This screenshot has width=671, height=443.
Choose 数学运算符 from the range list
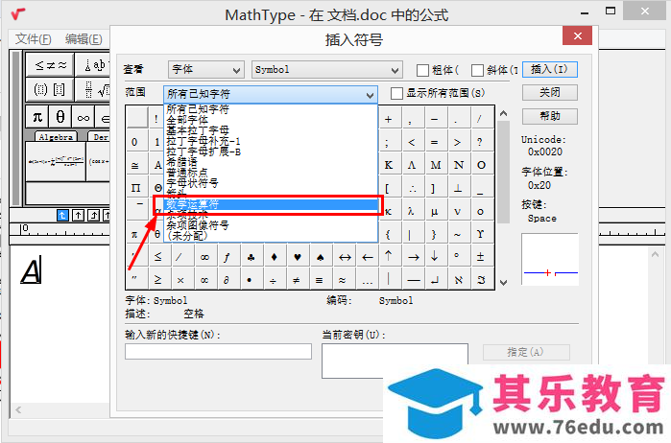(271, 204)
